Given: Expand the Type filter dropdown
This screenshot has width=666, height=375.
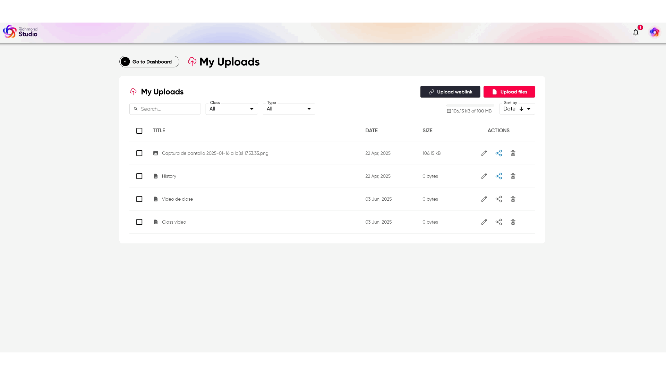Looking at the screenshot, I should tap(289, 109).
